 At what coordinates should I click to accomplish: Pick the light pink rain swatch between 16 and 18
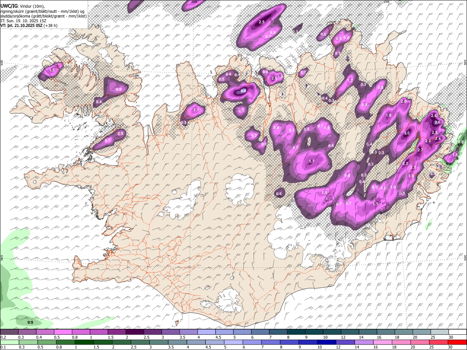click(x=382, y=342)
